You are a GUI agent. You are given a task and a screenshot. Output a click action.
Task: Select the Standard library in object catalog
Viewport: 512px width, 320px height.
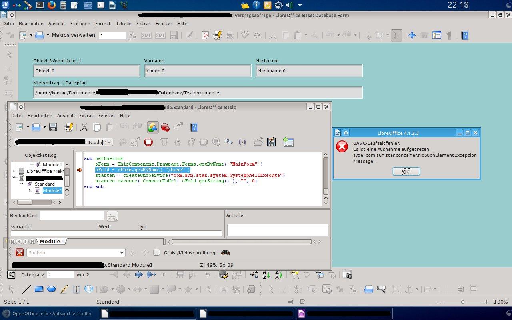(44, 184)
